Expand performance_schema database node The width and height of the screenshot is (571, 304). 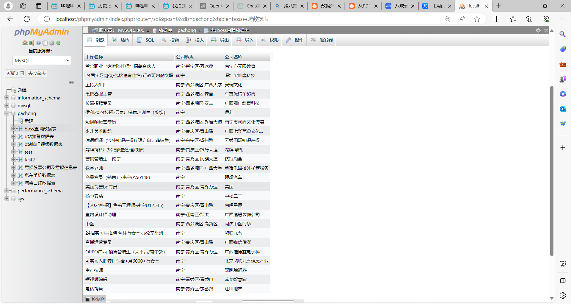coord(7,191)
